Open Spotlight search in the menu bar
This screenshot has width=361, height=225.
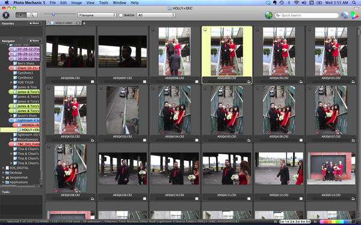tap(354, 3)
